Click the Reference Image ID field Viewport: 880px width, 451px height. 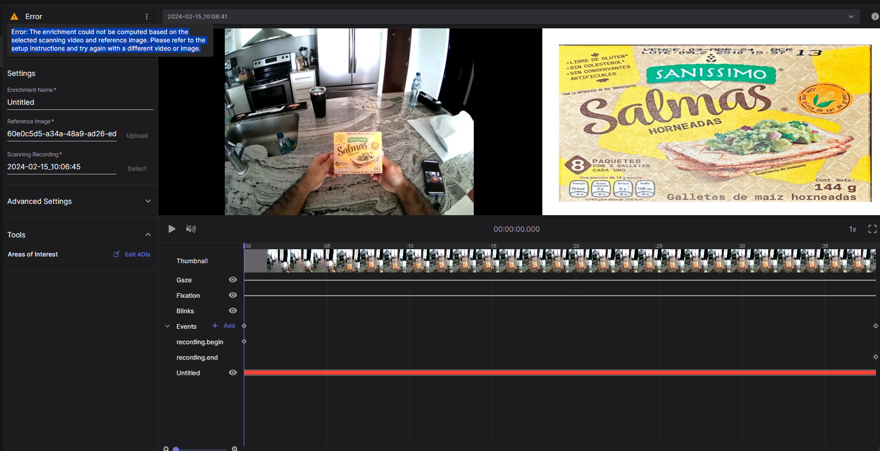coord(62,134)
